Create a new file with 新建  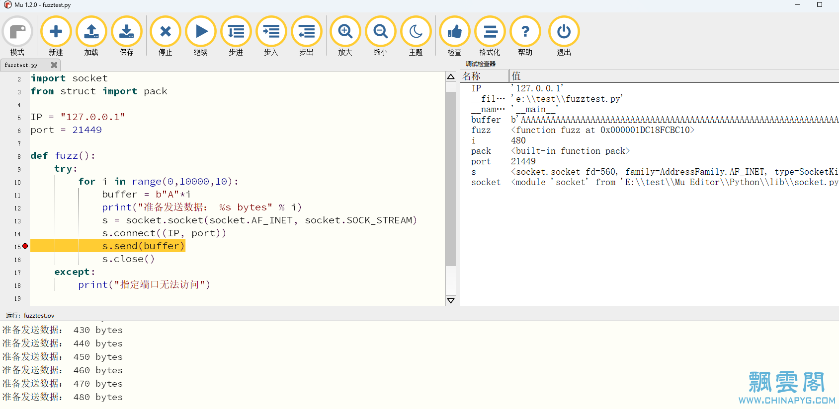(x=56, y=36)
